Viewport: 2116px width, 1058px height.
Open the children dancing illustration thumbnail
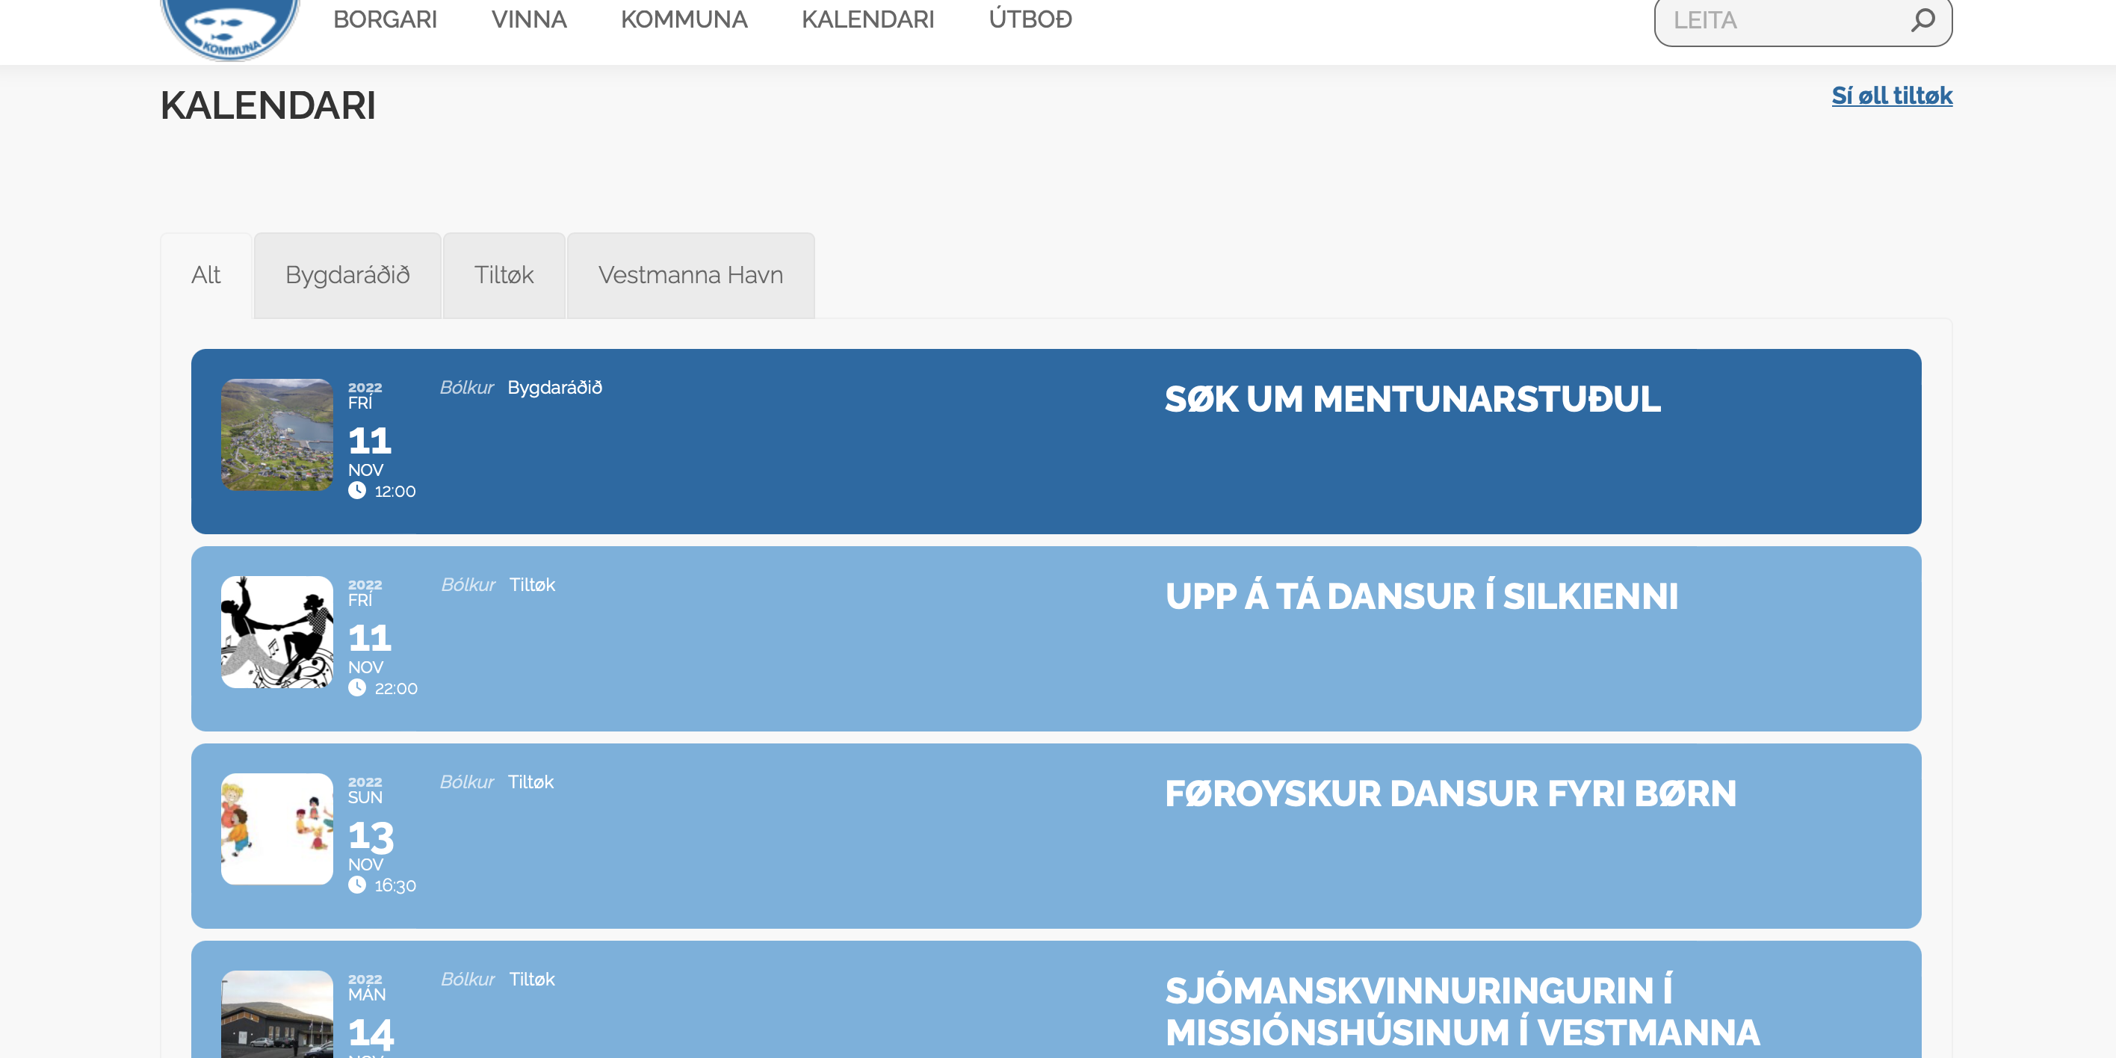(276, 829)
